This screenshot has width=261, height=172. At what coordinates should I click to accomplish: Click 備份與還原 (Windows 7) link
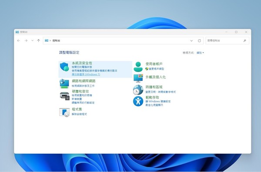(x=86, y=74)
